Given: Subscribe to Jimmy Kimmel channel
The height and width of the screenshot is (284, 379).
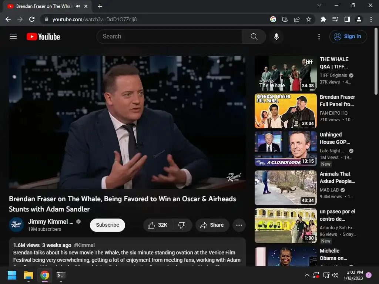Looking at the screenshot, I should [107, 225].
